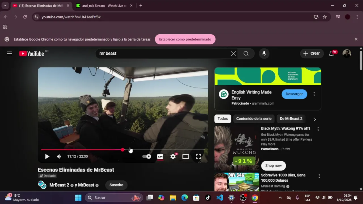
Task: Click the Grammarly banner image
Action: tap(268, 76)
